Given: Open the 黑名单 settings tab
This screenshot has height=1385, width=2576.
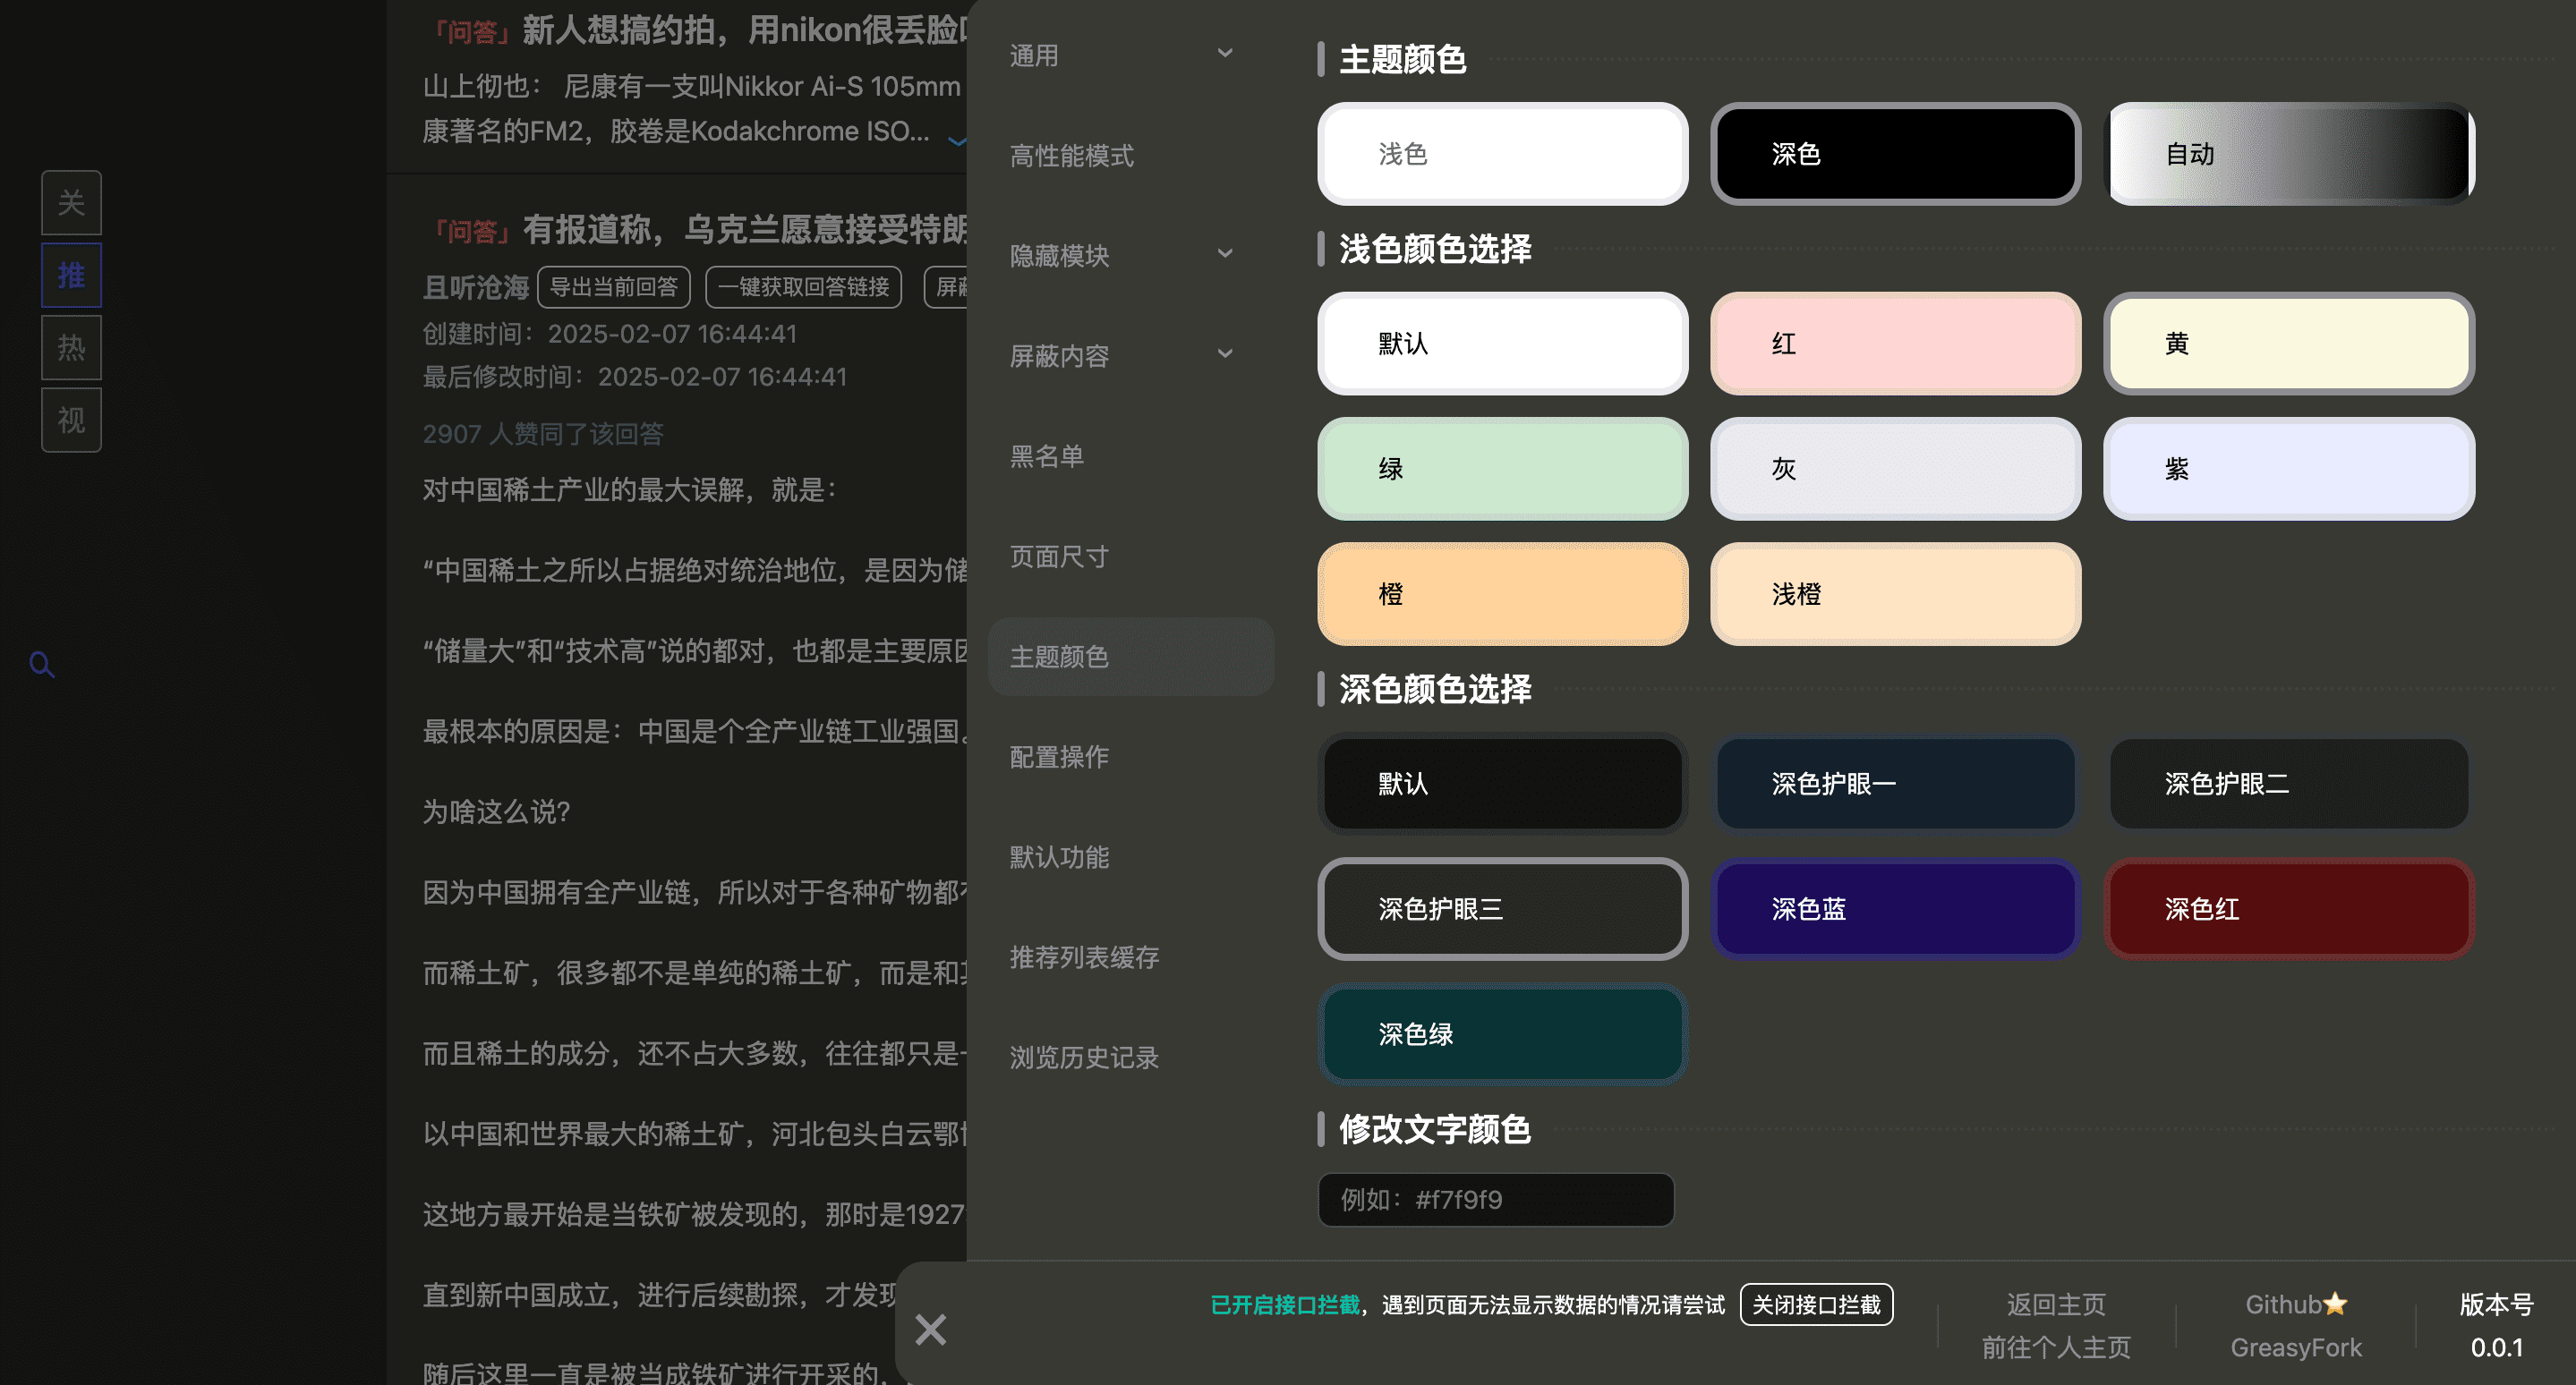Looking at the screenshot, I should pos(1046,456).
